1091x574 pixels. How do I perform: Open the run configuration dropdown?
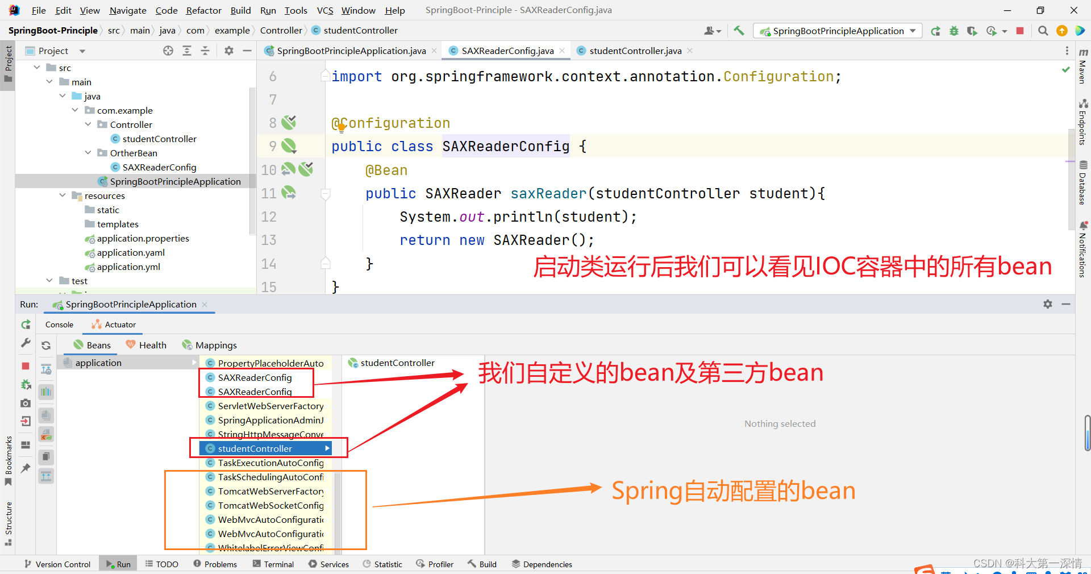click(838, 31)
